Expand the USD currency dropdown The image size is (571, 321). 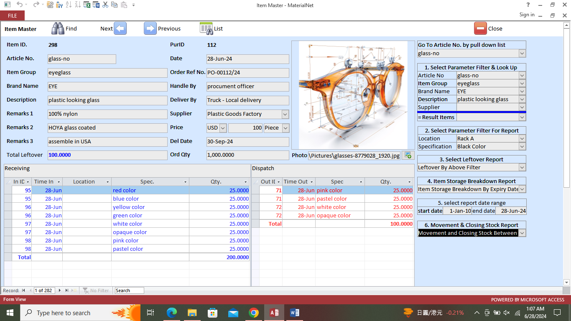coord(223,128)
